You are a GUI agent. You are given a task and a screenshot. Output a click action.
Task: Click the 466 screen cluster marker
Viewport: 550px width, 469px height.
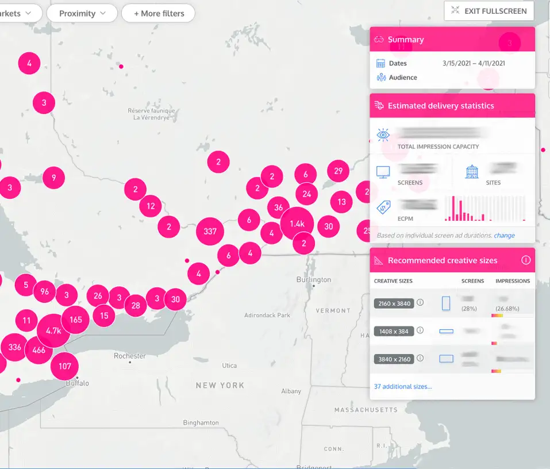click(x=39, y=349)
